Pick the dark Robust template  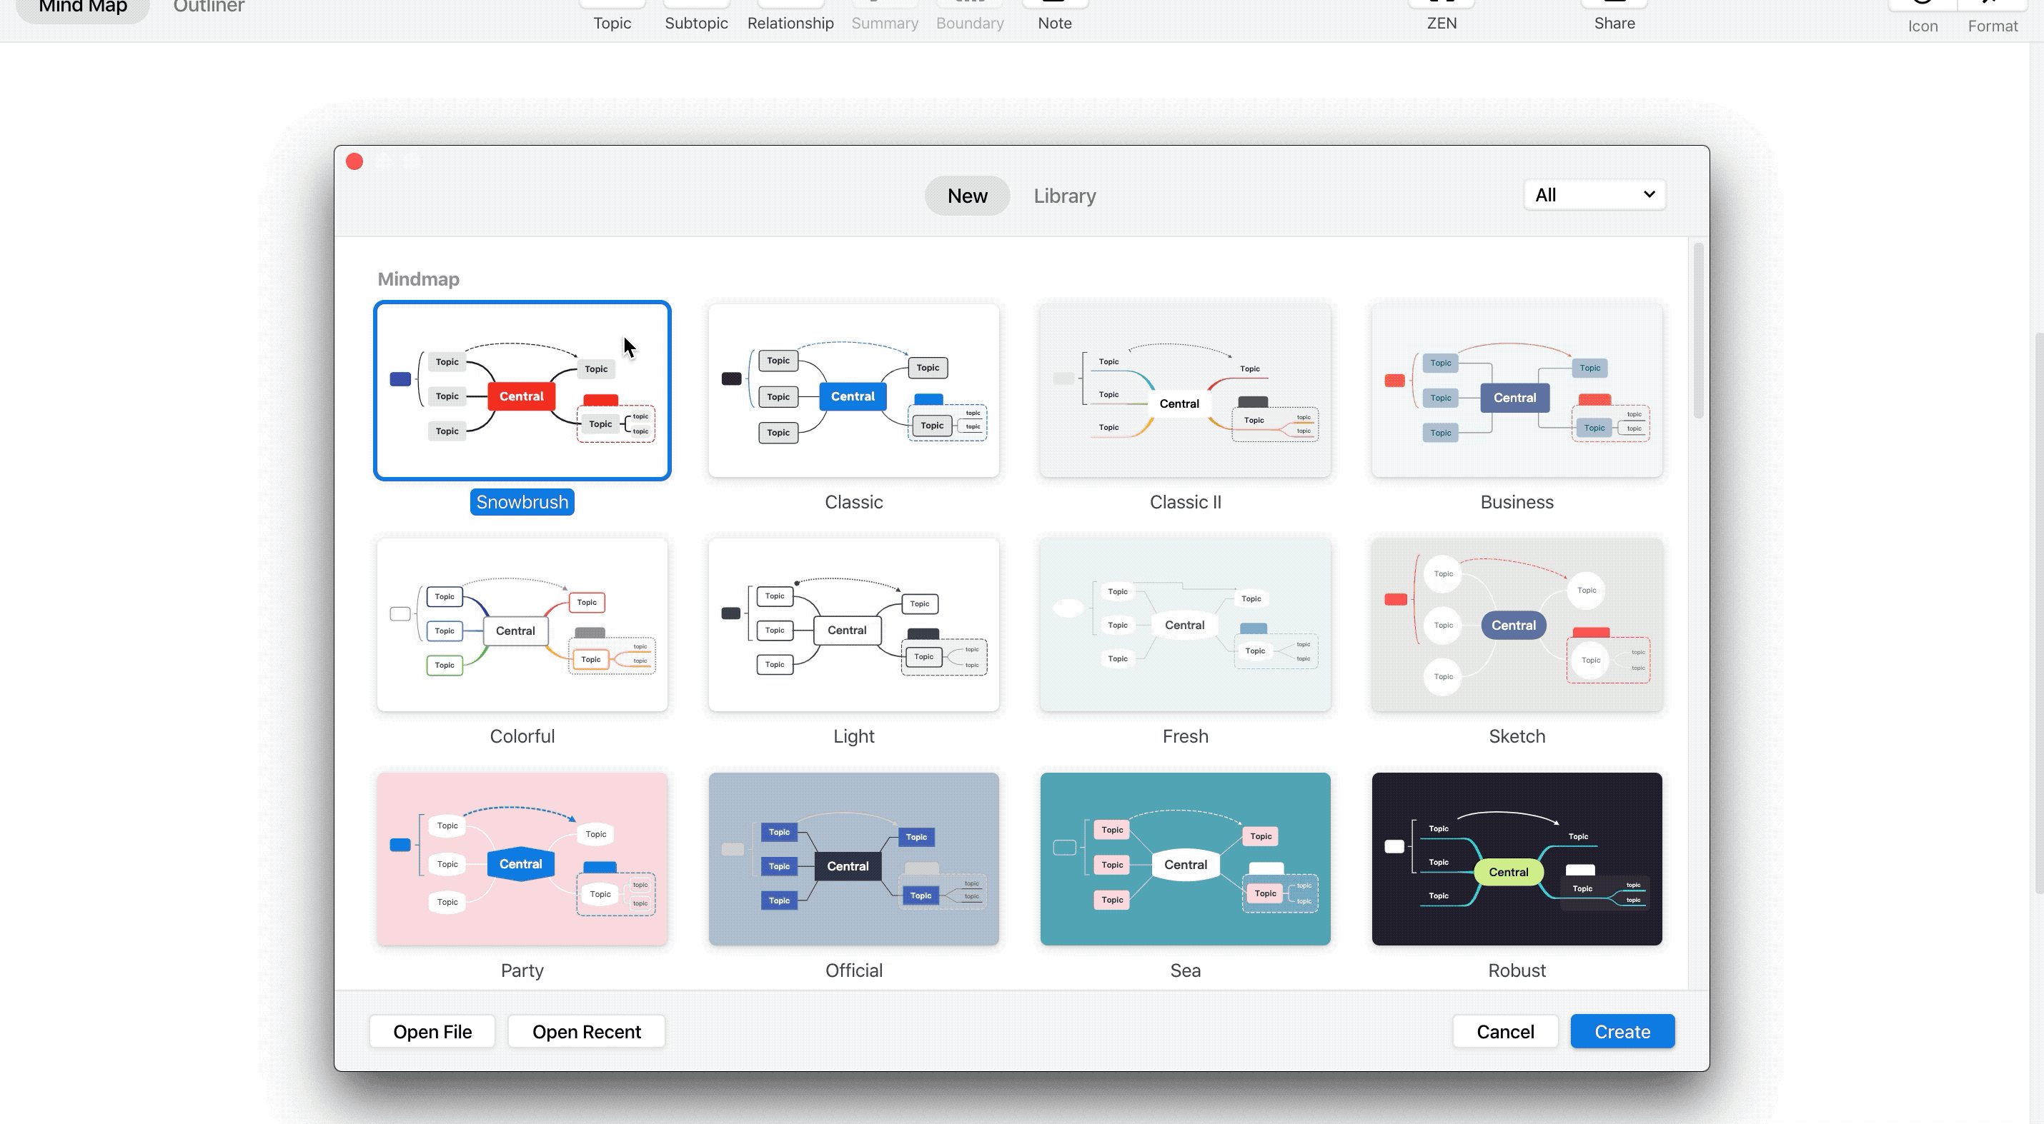[1517, 858]
